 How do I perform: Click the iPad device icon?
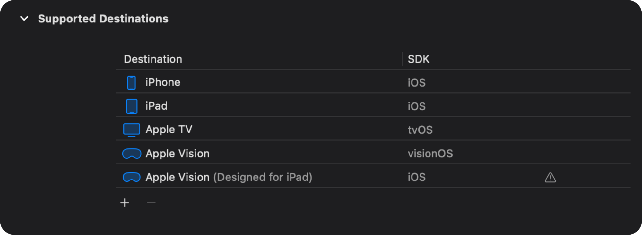point(132,106)
